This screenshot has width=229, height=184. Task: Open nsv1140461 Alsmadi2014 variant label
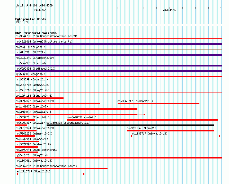coord(34,161)
